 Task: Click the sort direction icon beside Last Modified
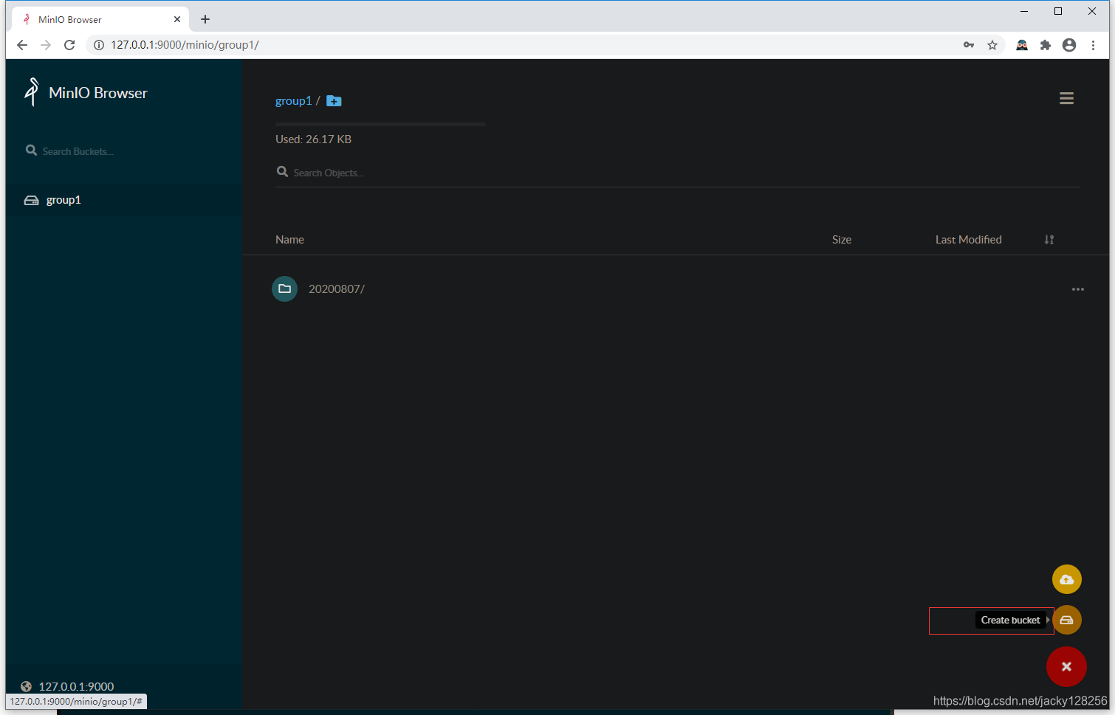(1049, 240)
